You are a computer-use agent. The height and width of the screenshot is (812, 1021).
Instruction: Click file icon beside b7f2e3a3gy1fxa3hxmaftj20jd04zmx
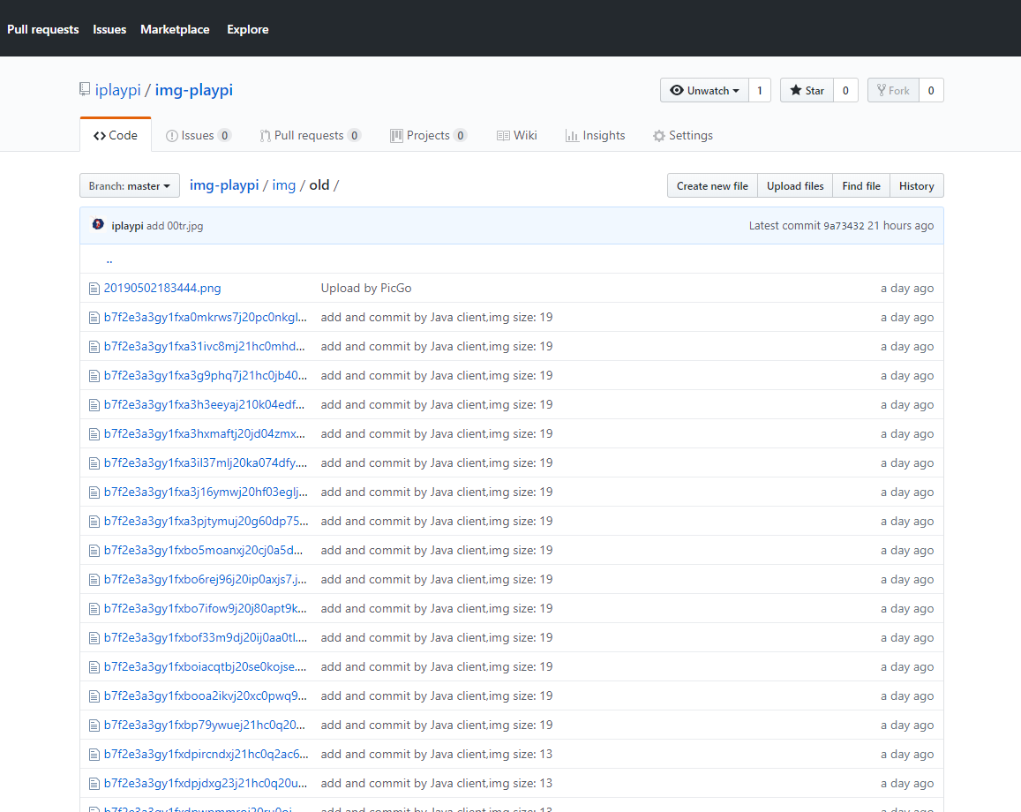coord(94,434)
